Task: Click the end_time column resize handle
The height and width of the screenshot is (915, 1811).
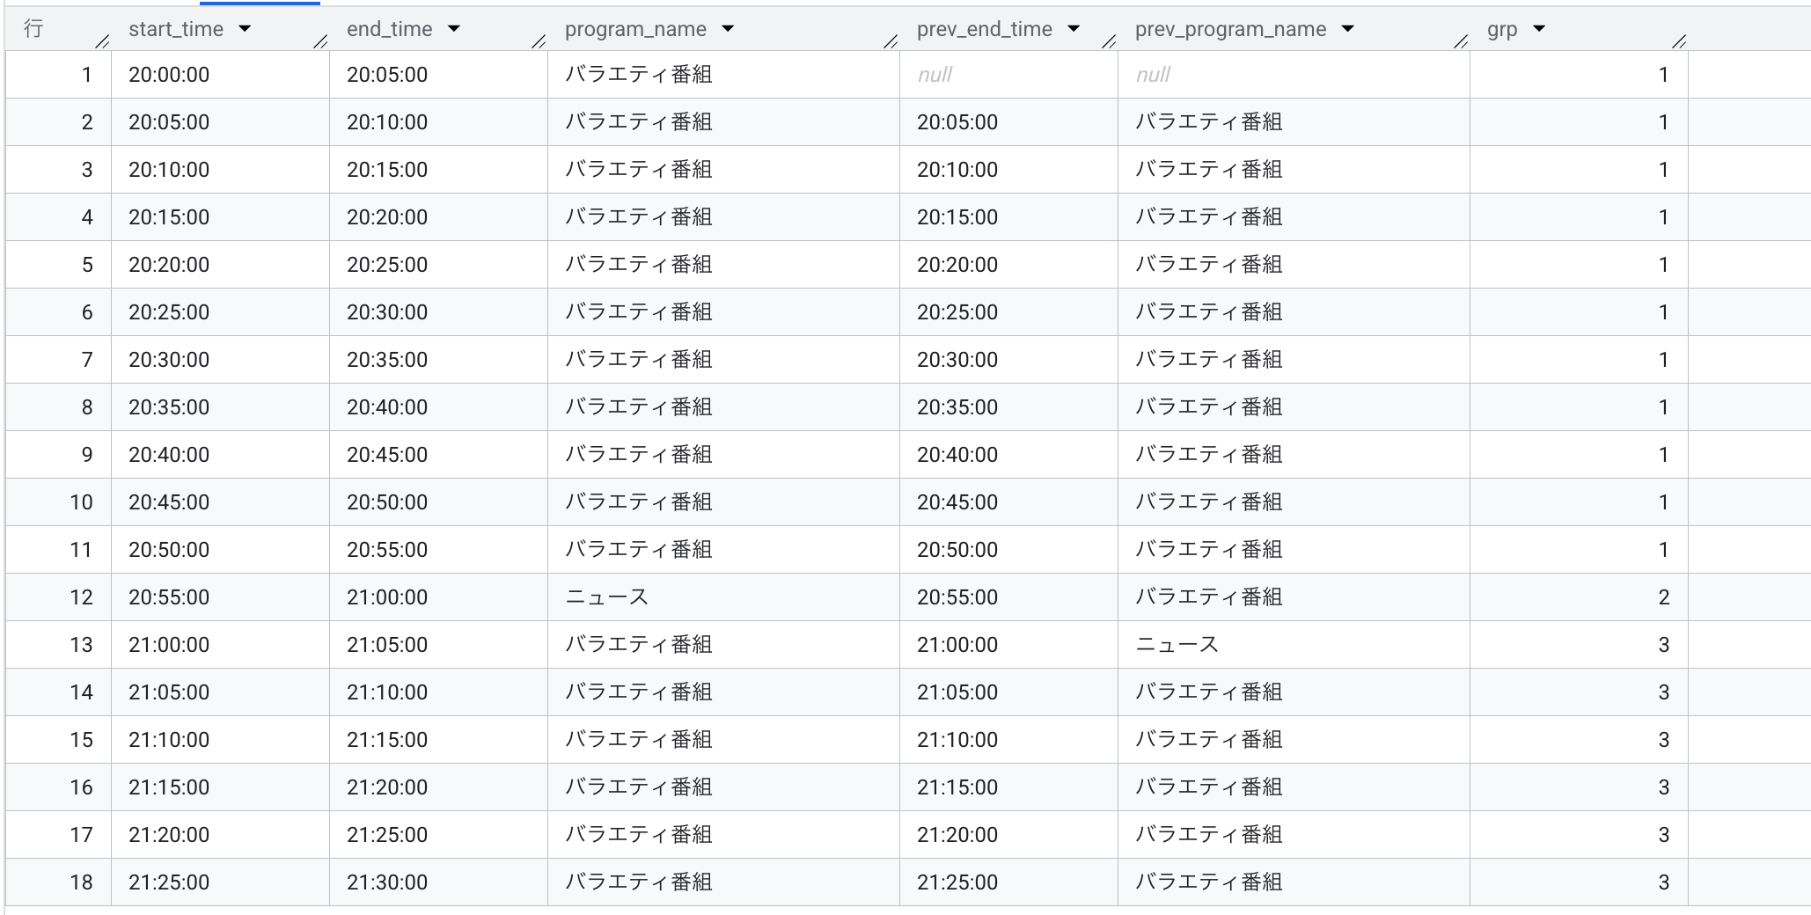Action: [539, 40]
